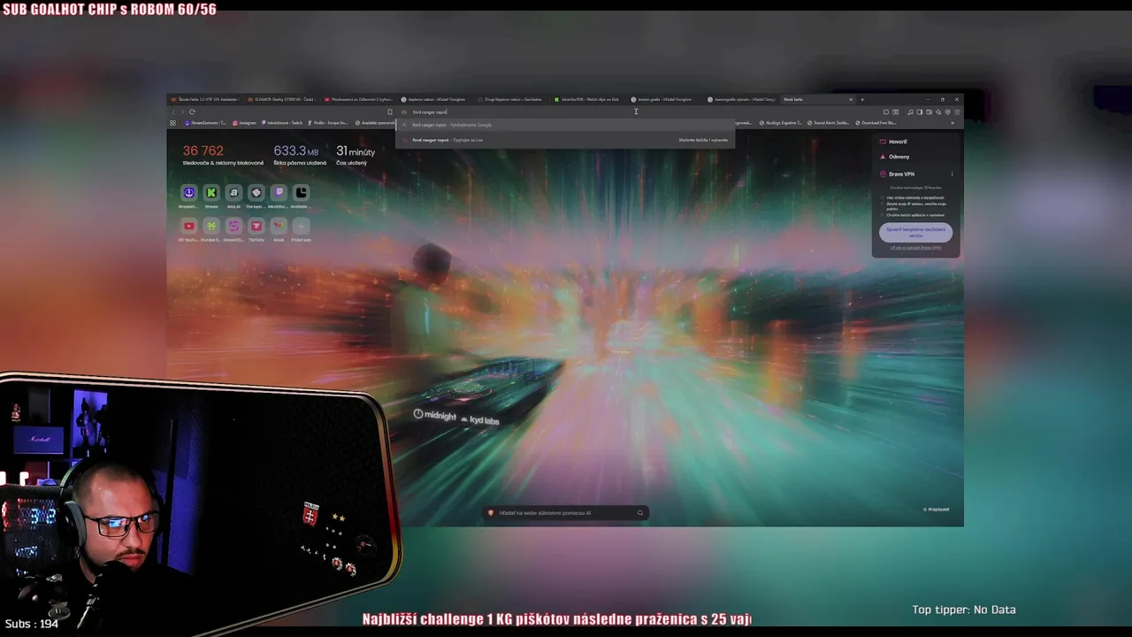Open the Kickbot green clover tile

[211, 226]
